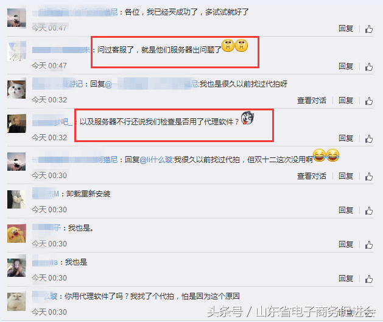This screenshot has height=322, width=383.
Task: Like the 我也是 comment by user ending 'mila'
Action: click(369, 279)
